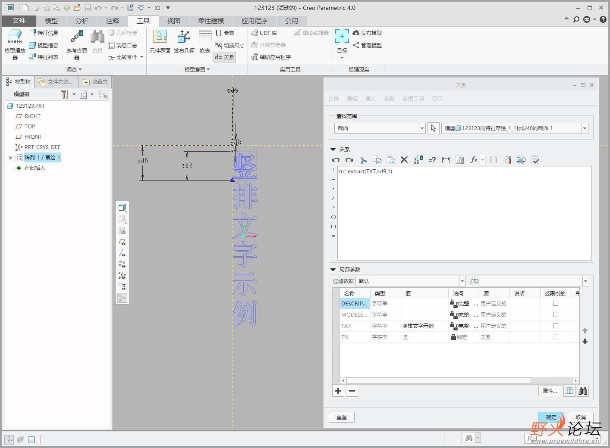Screen dimensions: 610x448
Task: Open the 比较零件 dropdown arrow
Action: pos(141,57)
